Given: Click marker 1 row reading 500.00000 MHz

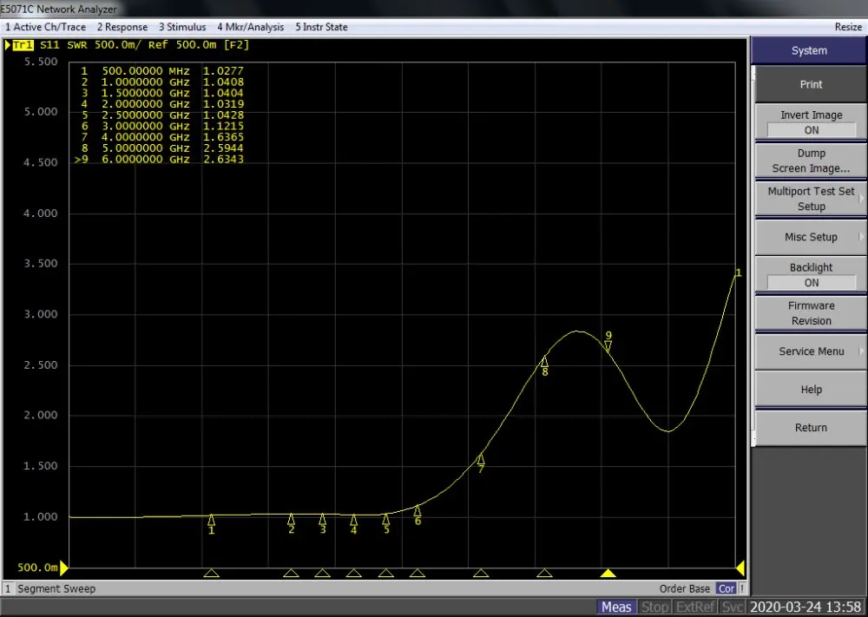Looking at the screenshot, I should [x=161, y=71].
